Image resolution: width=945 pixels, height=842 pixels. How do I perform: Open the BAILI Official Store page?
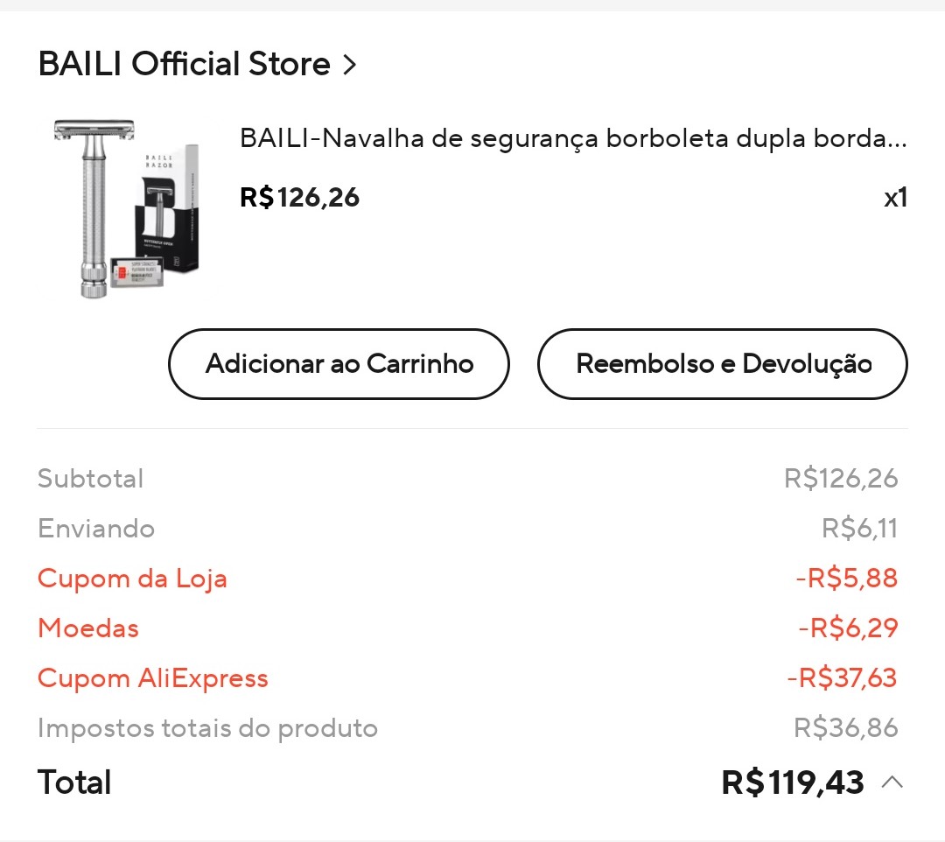[x=184, y=64]
